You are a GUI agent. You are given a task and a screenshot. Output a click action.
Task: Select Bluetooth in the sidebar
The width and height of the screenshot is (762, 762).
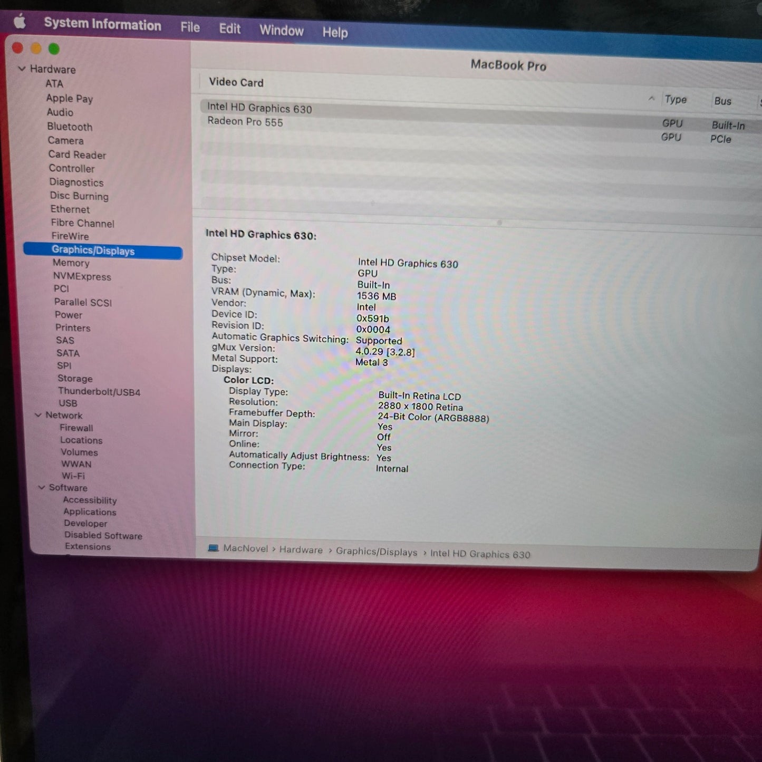click(70, 127)
